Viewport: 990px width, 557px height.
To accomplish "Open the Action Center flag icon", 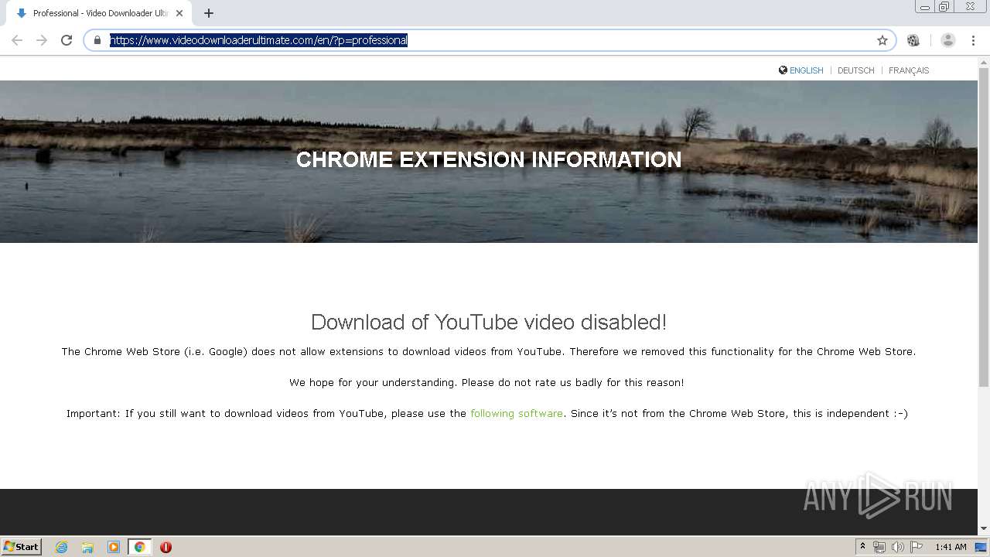I will [x=917, y=547].
